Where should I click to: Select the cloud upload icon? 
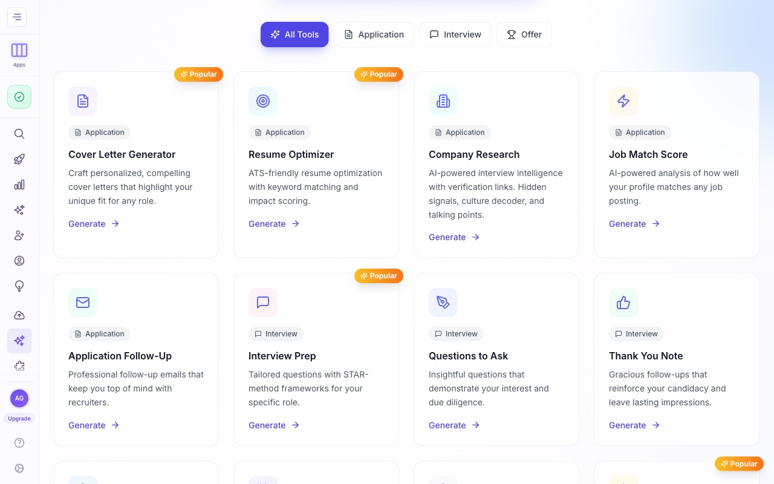point(19,315)
